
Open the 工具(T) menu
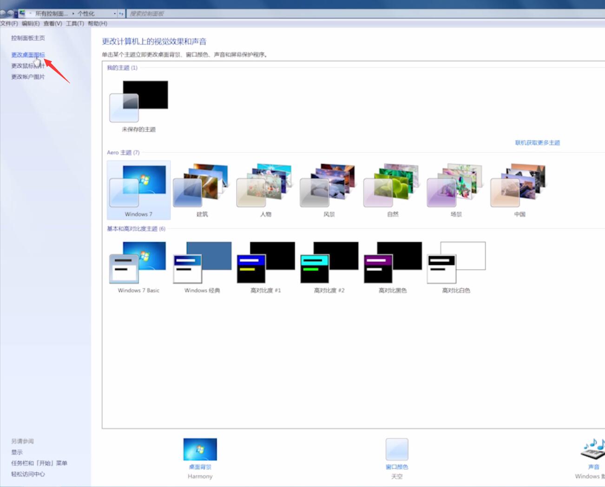pos(75,23)
